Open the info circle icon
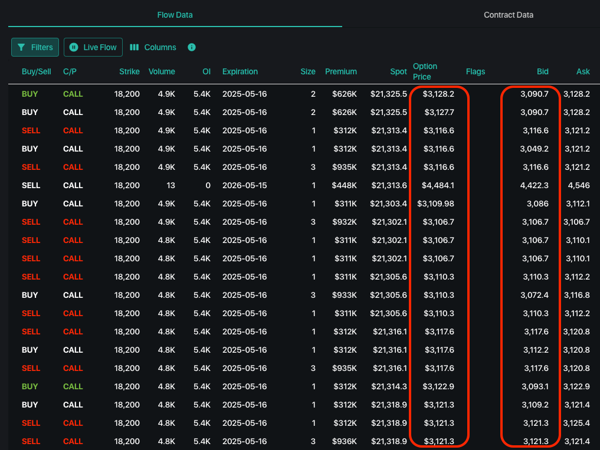 (x=192, y=47)
